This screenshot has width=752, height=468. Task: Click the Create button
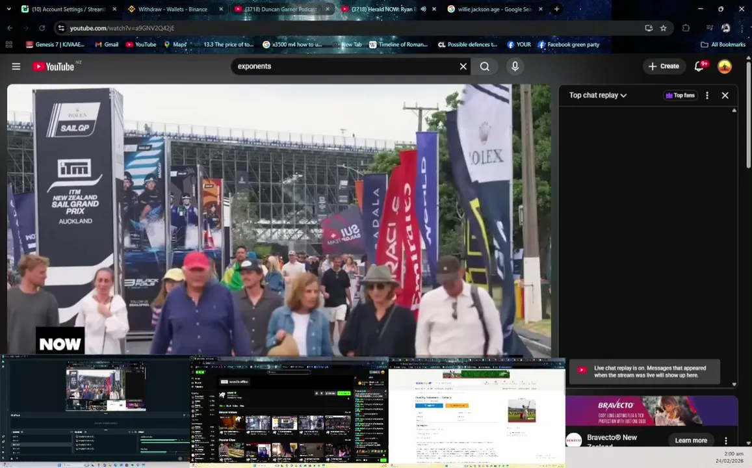point(664,66)
